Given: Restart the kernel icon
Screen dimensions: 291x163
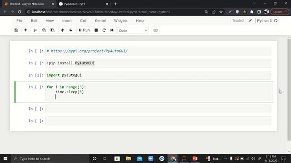Looking at the screenshot, I should (x=104, y=30).
